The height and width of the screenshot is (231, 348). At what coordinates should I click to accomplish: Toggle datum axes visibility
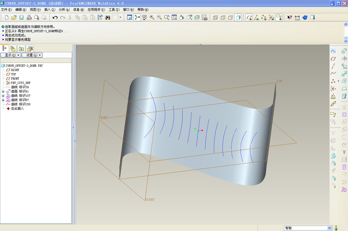(256, 17)
